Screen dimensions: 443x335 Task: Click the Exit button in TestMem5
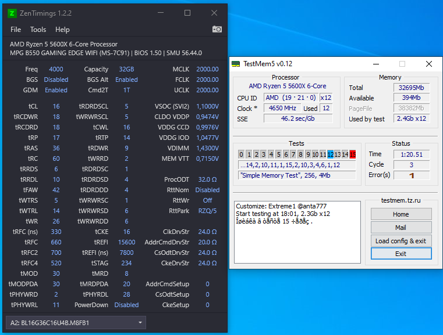[401, 254]
